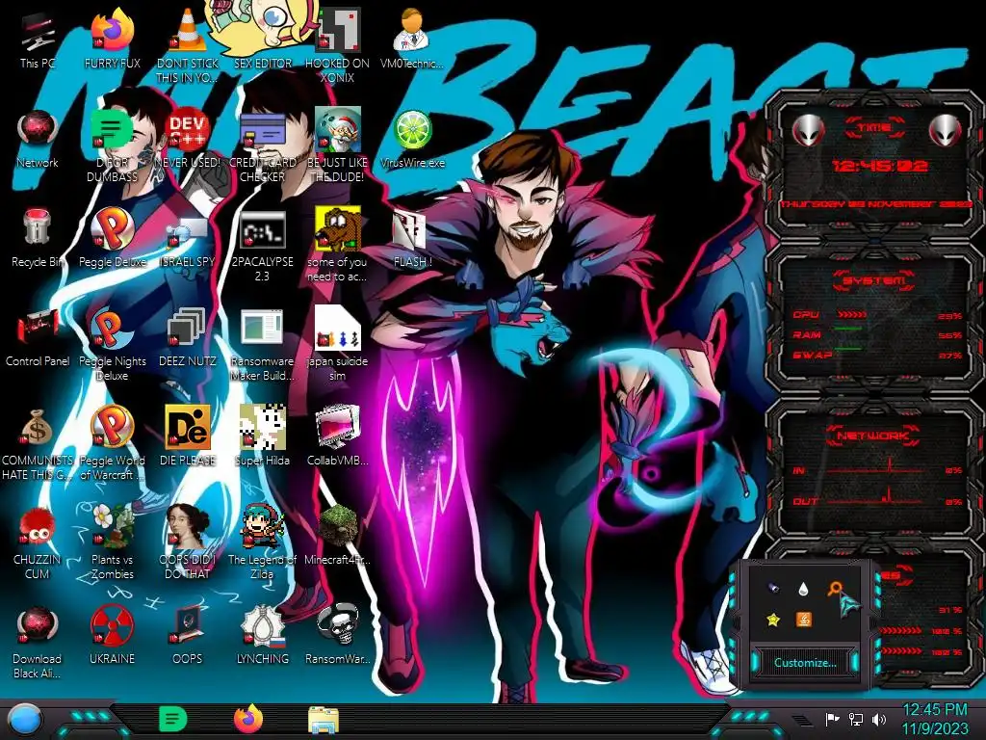
Task: Open the taskbar clock showing 12:45 PM
Action: [x=935, y=719]
